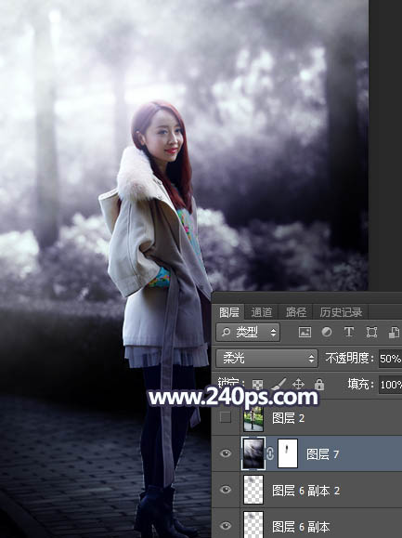Click mask link icon on 图层 7
The height and width of the screenshot is (538, 402).
[x=270, y=453]
